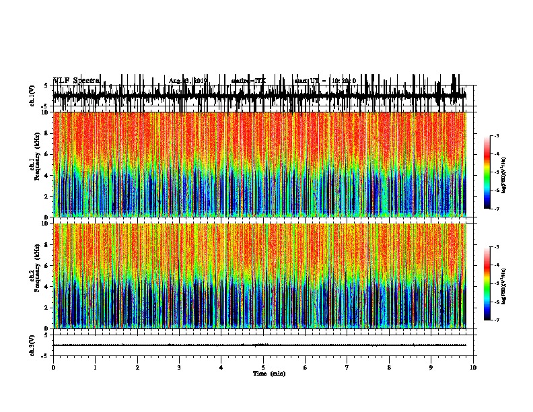Click the ch.1 voltage waveform trace
The width and height of the screenshot is (533, 412).
(260, 96)
